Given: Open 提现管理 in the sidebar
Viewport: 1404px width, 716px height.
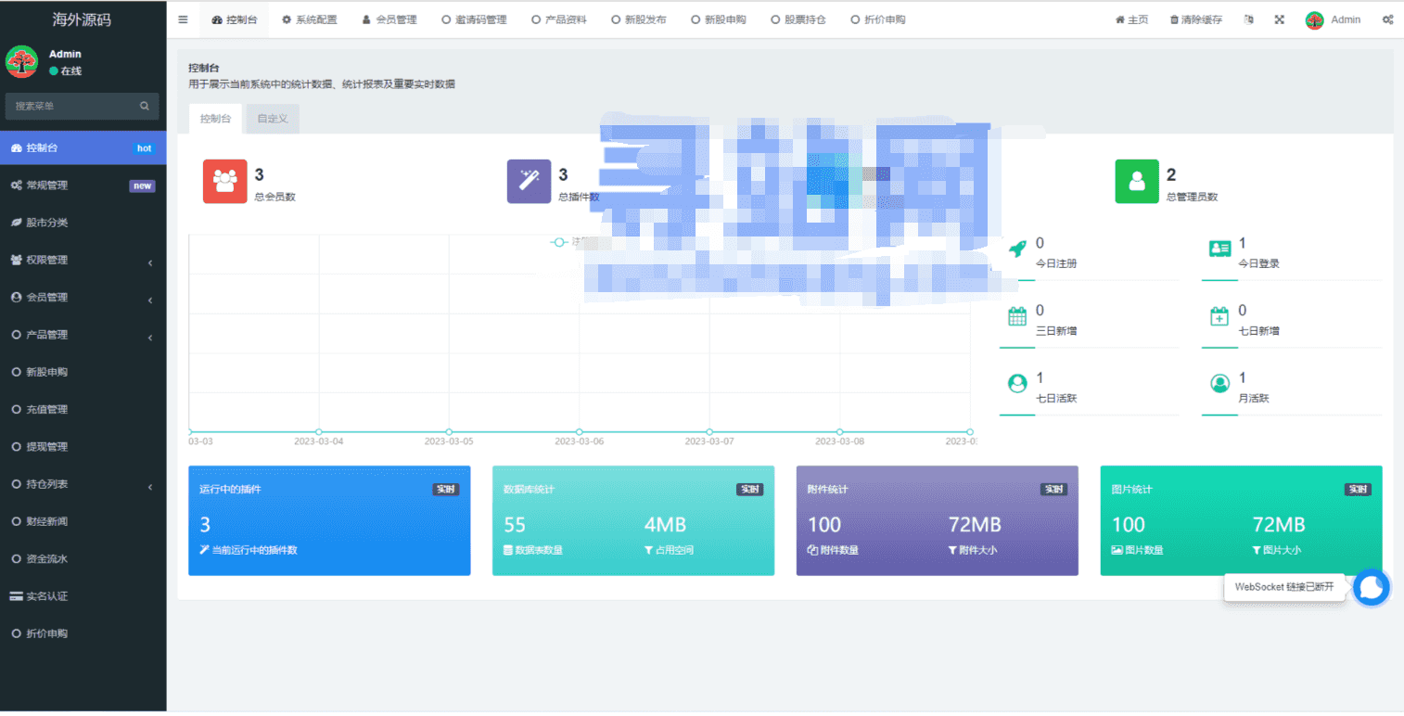Looking at the screenshot, I should [83, 447].
